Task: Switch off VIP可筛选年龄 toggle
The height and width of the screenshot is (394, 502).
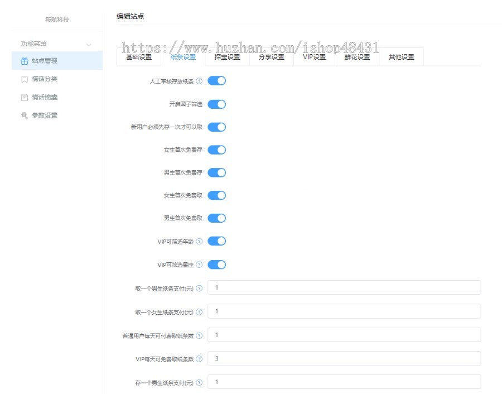Action: tap(217, 241)
